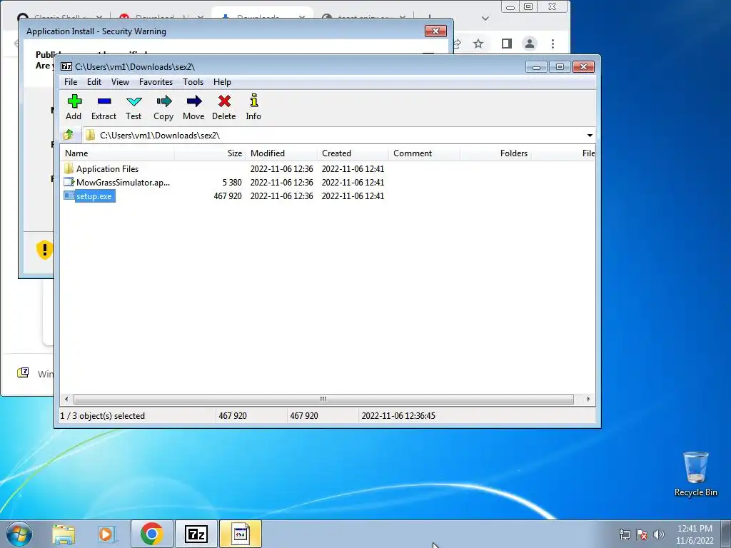Select the 'Application Files' row name
This screenshot has width=731, height=548.
[107, 168]
